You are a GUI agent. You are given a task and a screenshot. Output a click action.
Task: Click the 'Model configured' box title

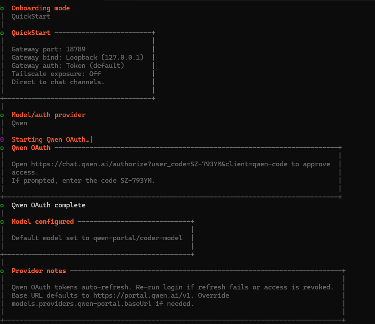pos(43,222)
